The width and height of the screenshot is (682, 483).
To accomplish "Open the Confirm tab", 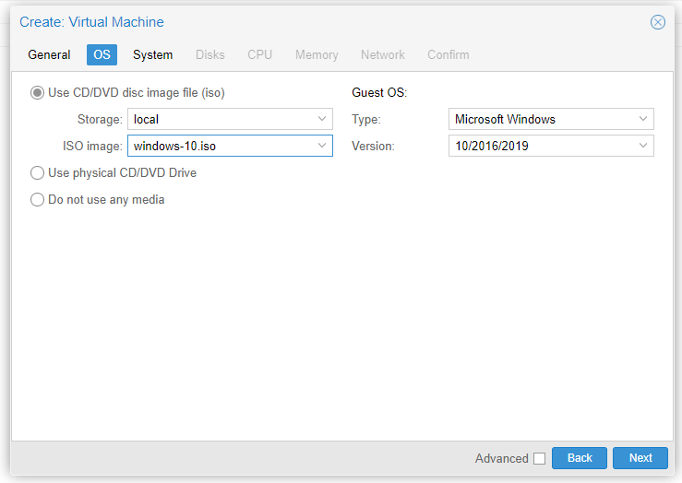I will (449, 54).
